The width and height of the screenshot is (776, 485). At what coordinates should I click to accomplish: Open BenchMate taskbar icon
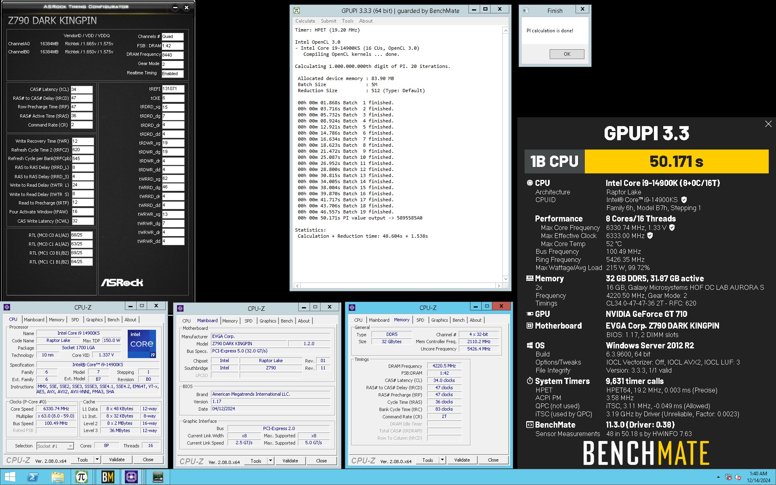(107, 477)
